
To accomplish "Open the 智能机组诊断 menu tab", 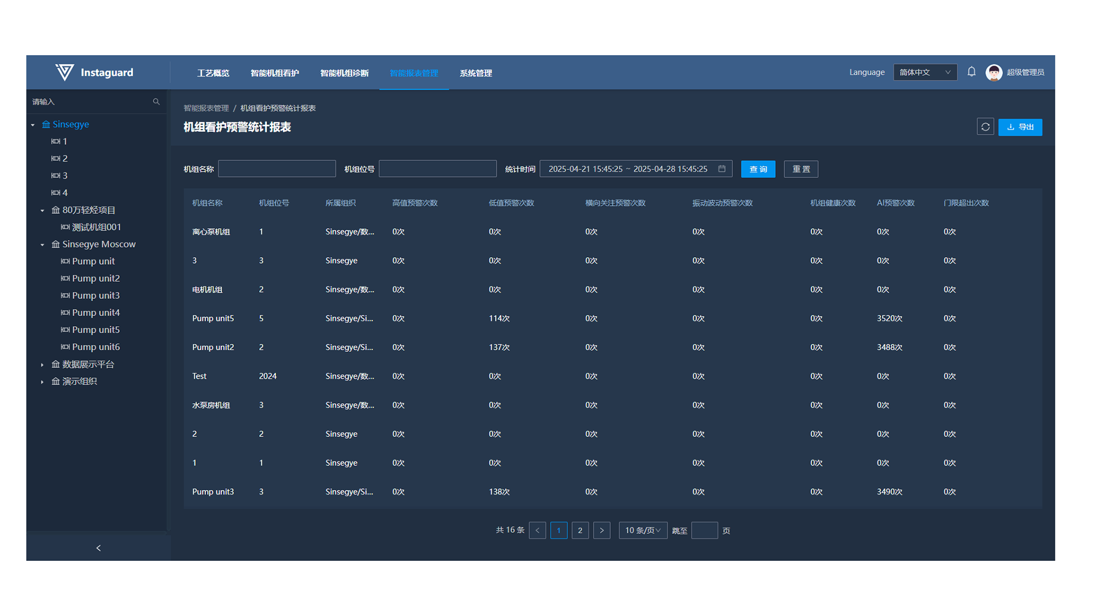I will [x=344, y=73].
